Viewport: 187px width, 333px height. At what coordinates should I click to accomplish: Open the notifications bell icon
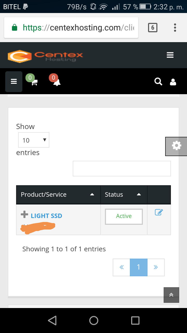[57, 82]
